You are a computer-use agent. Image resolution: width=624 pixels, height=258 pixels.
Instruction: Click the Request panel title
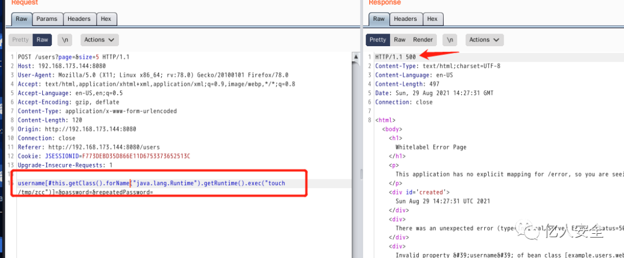click(x=25, y=3)
